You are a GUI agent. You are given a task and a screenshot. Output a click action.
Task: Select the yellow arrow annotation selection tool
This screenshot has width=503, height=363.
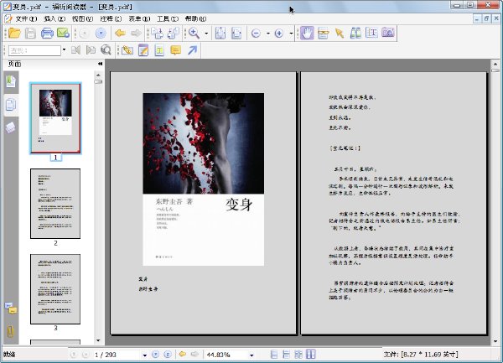[x=339, y=33]
